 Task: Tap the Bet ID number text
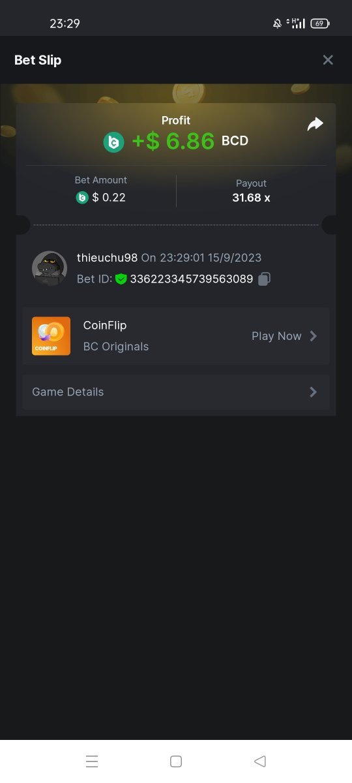point(192,279)
